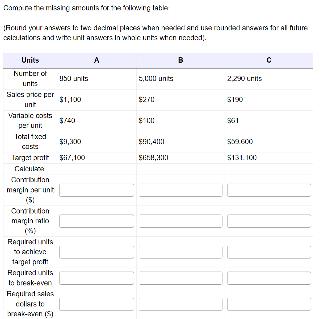
Task: Select the contribution margin ratio field under A
Action: click(x=96, y=221)
